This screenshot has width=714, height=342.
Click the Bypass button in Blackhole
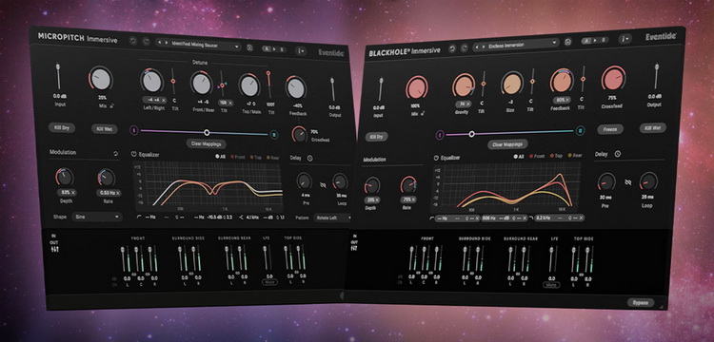641,302
